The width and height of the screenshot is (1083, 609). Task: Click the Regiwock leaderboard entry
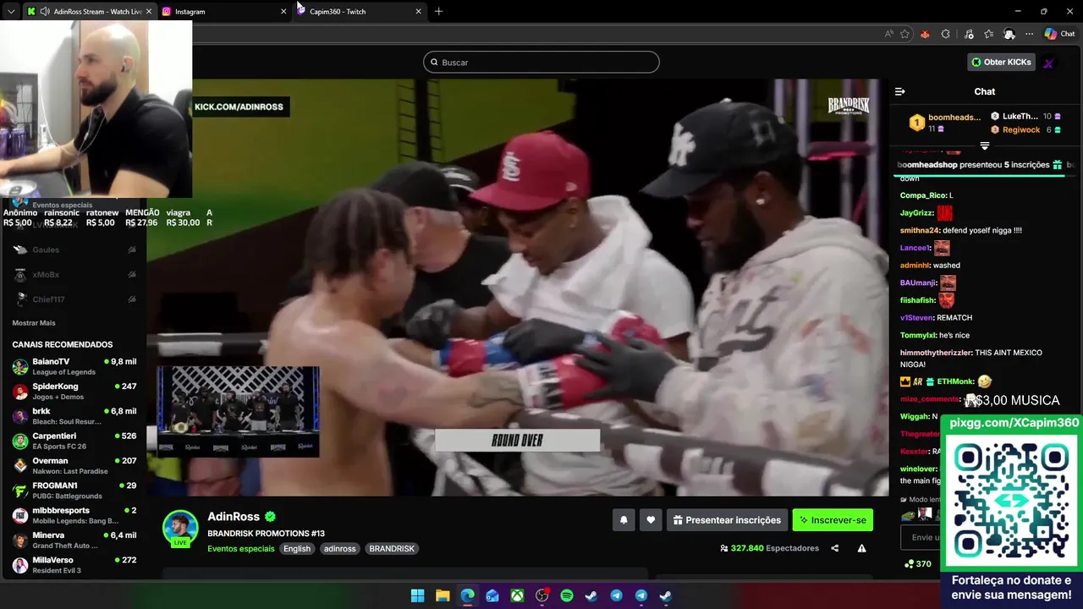tap(1026, 130)
